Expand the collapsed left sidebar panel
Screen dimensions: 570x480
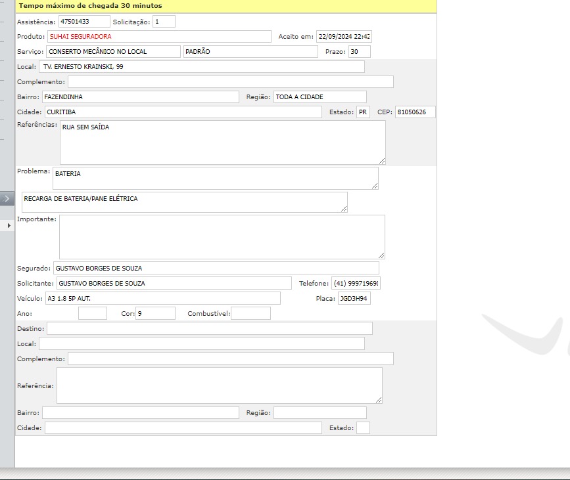point(7,198)
